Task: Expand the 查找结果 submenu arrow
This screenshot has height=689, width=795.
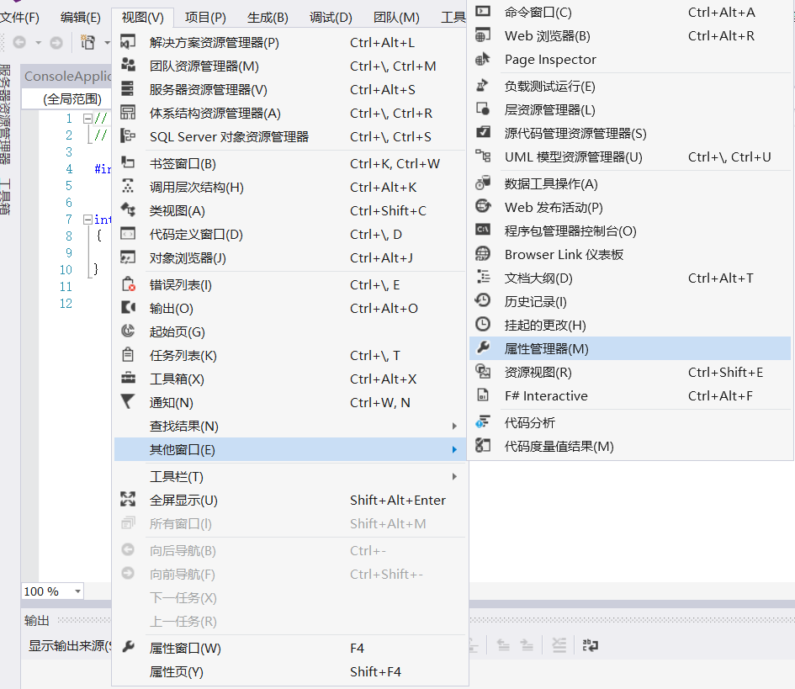Action: pos(455,426)
